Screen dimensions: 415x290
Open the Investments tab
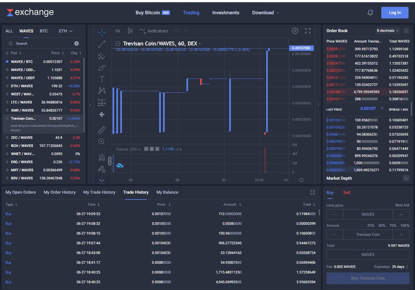click(226, 12)
